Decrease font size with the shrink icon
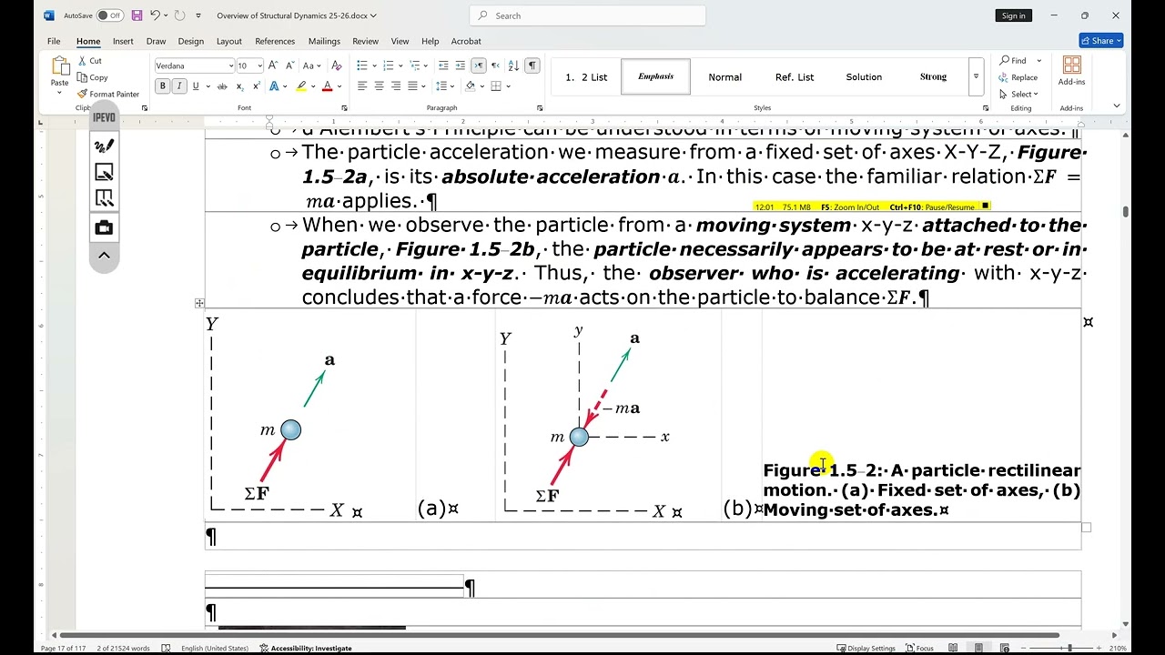 point(290,65)
